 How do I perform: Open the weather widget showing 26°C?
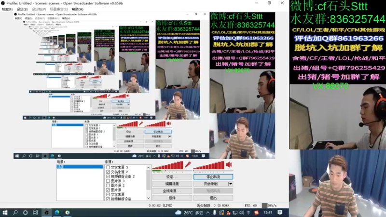point(189,213)
